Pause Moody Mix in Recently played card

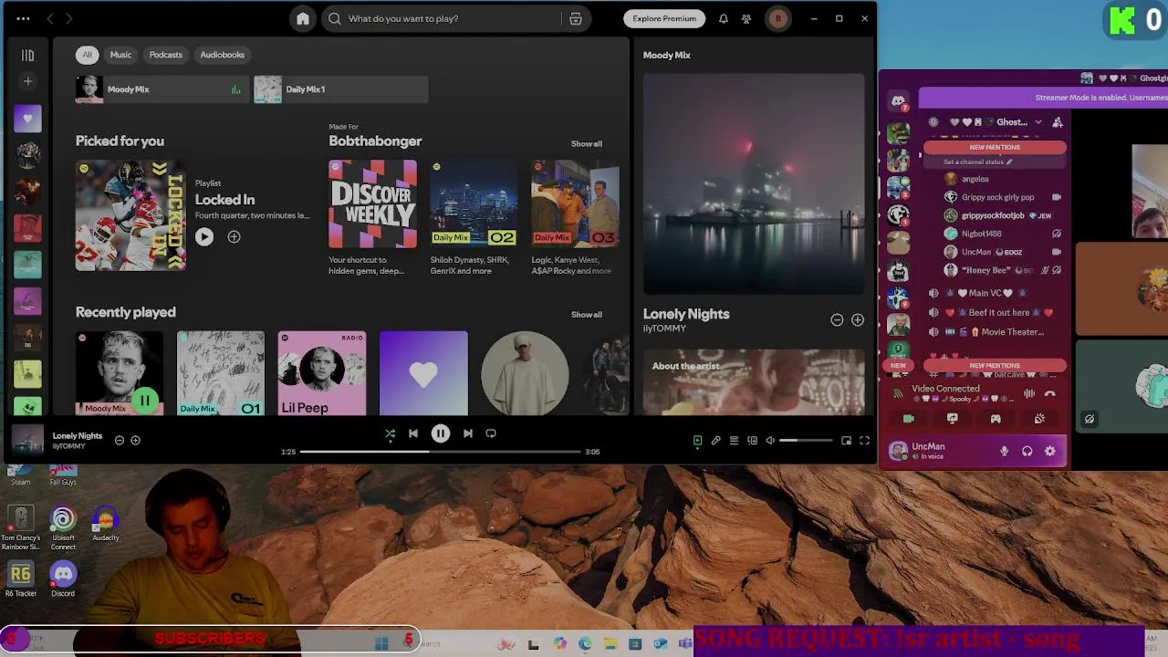(144, 400)
